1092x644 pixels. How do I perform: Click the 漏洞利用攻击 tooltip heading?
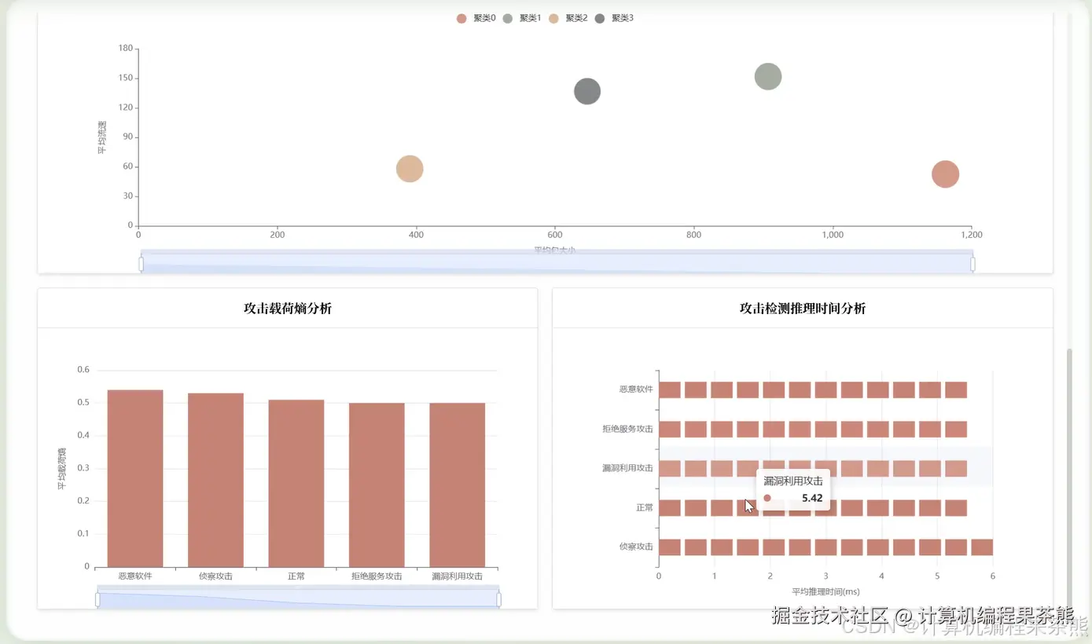(793, 481)
